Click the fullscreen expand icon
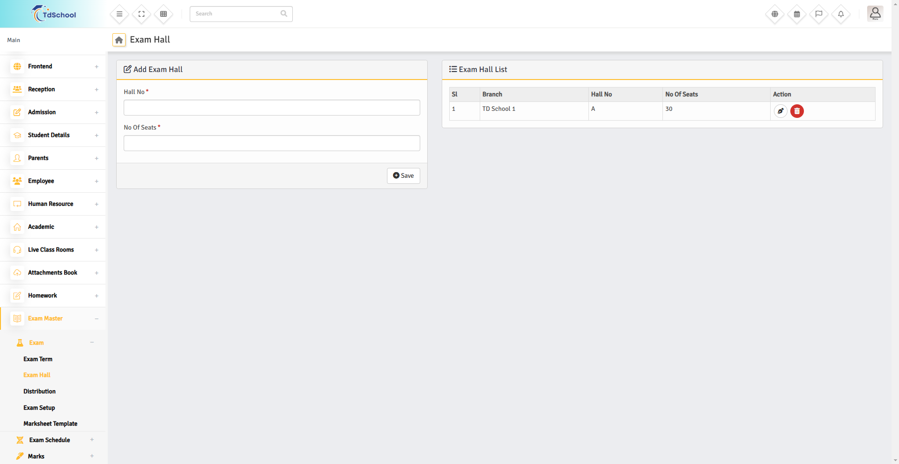Screen dimensions: 899x464 pyautogui.click(x=141, y=14)
